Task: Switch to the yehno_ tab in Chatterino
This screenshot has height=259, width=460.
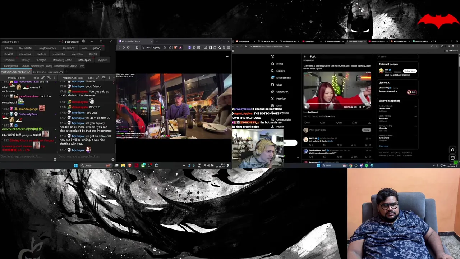Action: [x=97, y=48]
